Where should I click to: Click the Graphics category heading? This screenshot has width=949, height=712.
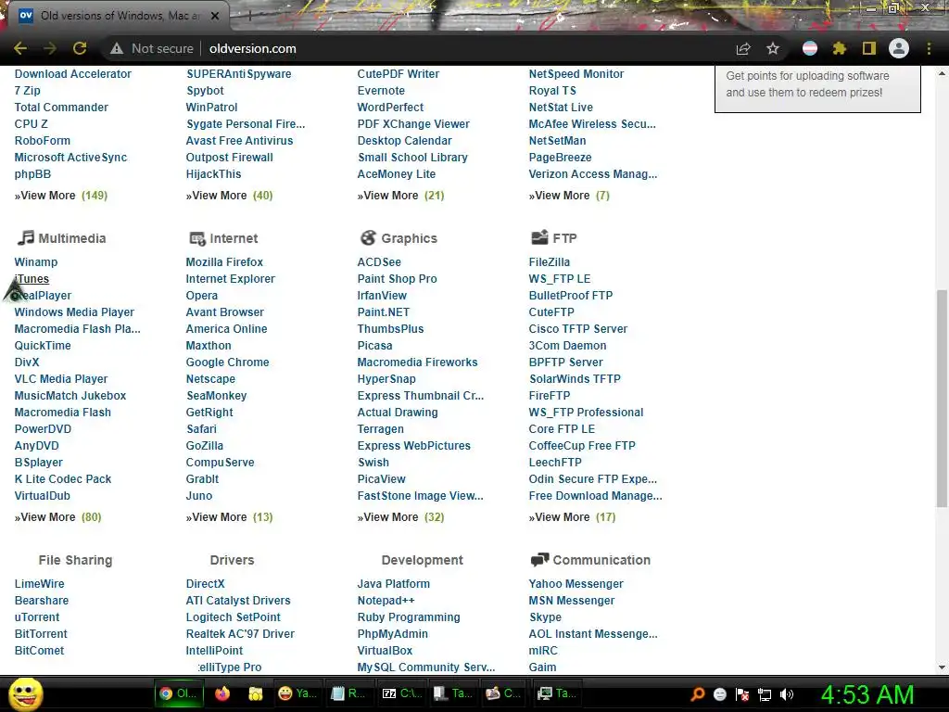click(x=409, y=238)
